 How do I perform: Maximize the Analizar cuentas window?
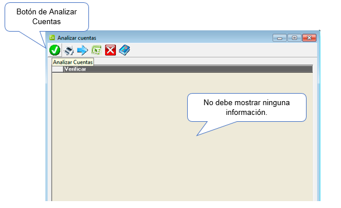pyautogui.click(x=294, y=38)
